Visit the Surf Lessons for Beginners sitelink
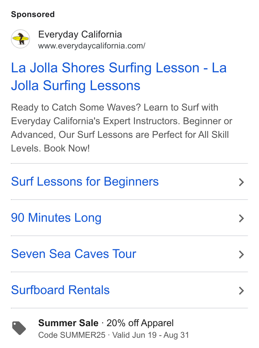Image resolution: width=259 pixels, height=348 pixels. point(85,182)
